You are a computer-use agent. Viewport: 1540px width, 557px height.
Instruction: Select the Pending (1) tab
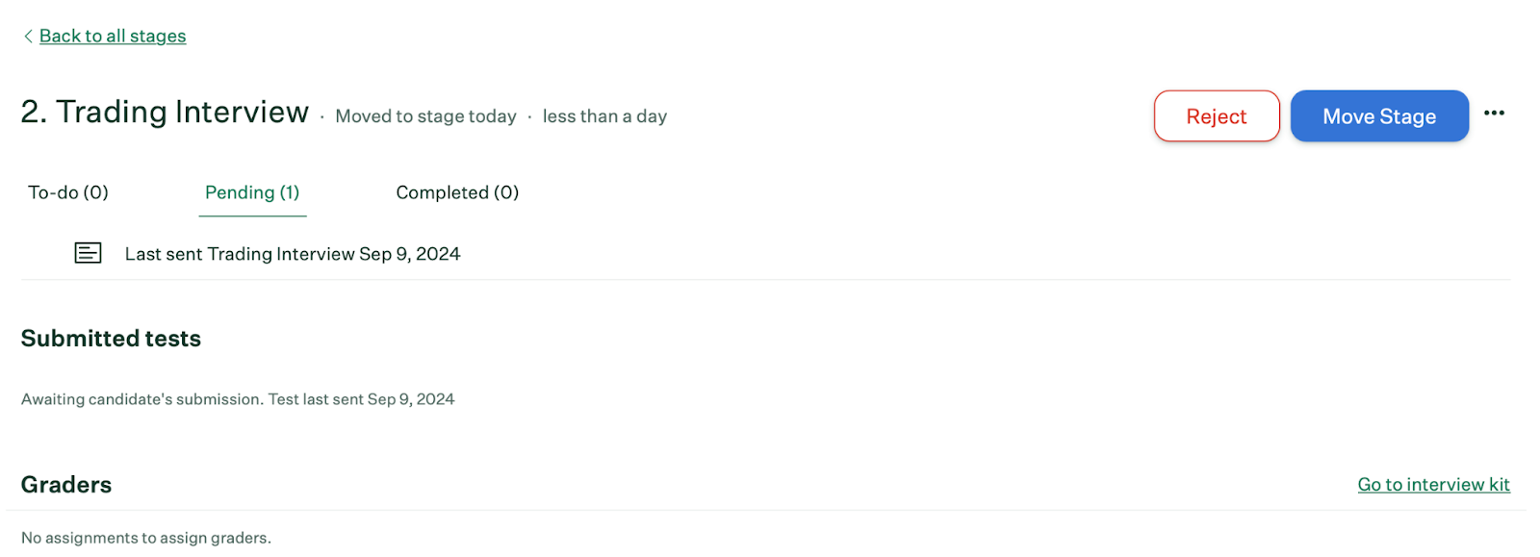[252, 192]
